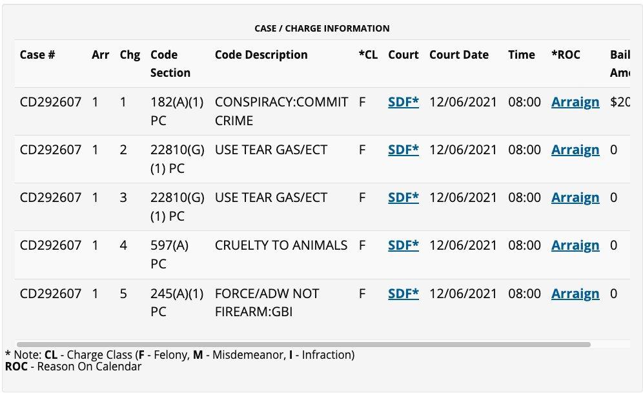This screenshot has height=393, width=643.
Task: Click Arraign link for force/ADW charge
Action: (x=575, y=294)
